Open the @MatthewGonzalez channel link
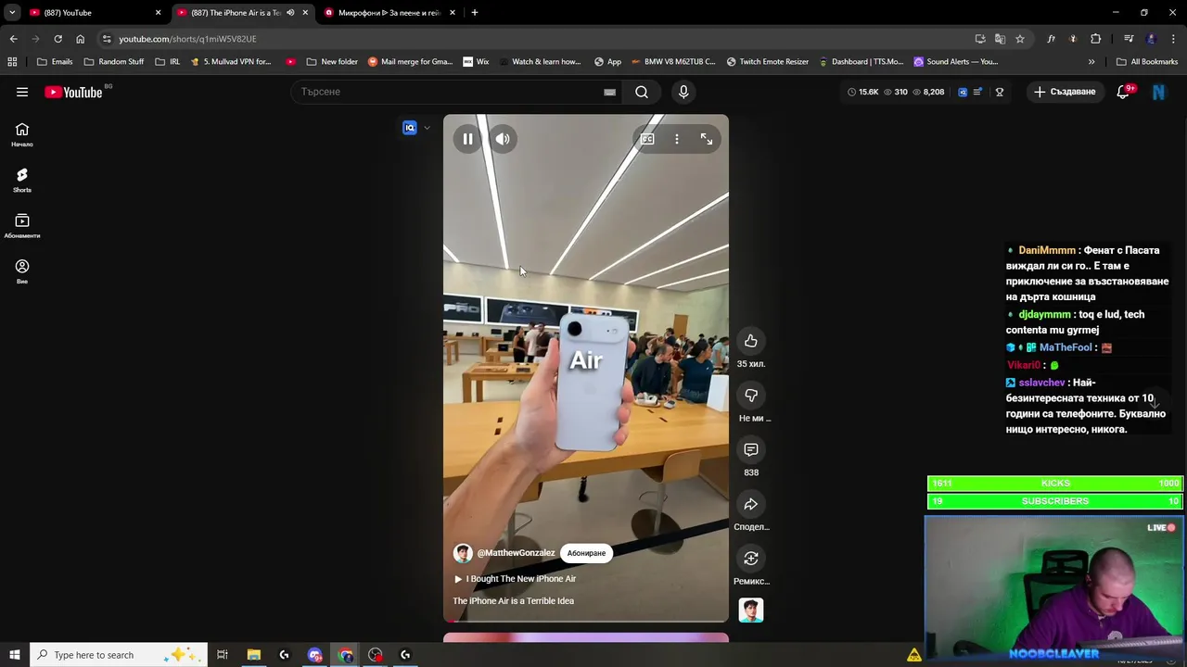Image resolution: width=1187 pixels, height=667 pixels. point(516,553)
